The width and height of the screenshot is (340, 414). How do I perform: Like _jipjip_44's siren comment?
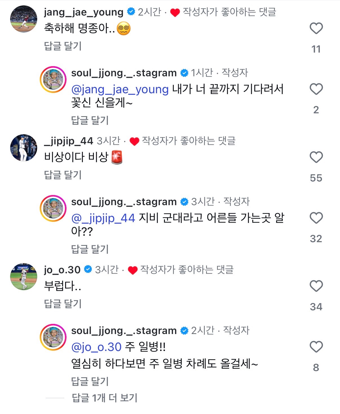coord(316,157)
